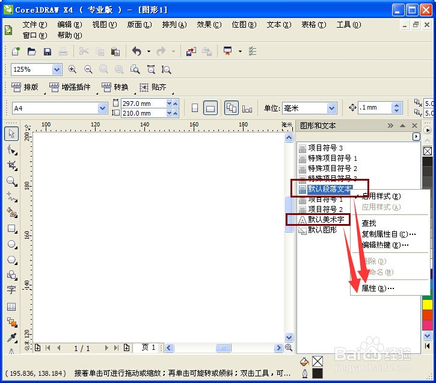Click the Import icon in the toolbar

[191, 52]
